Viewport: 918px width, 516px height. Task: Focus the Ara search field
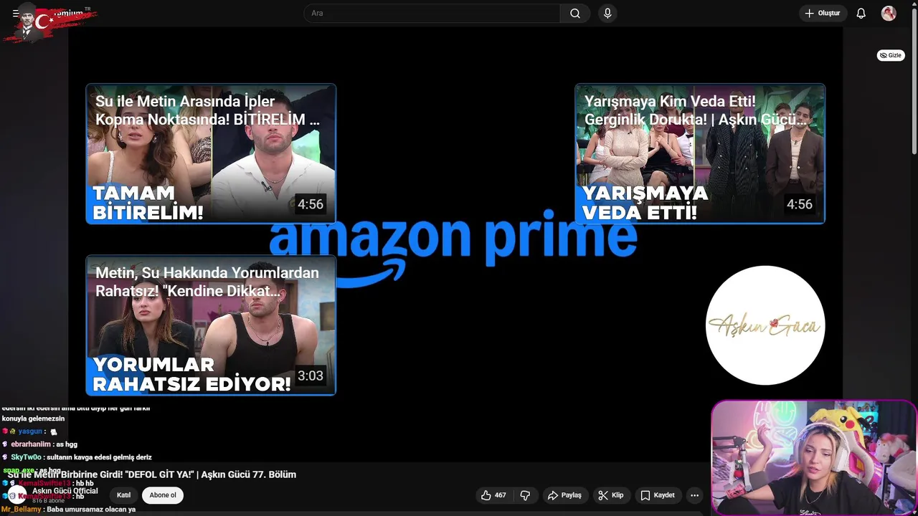[x=432, y=14]
